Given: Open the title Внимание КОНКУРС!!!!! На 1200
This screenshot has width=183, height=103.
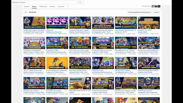Looking at the screenshot, I should tap(80, 92).
